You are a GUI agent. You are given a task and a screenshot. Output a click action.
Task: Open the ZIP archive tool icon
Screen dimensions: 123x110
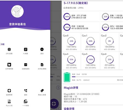pyautogui.click(x=25, y=65)
